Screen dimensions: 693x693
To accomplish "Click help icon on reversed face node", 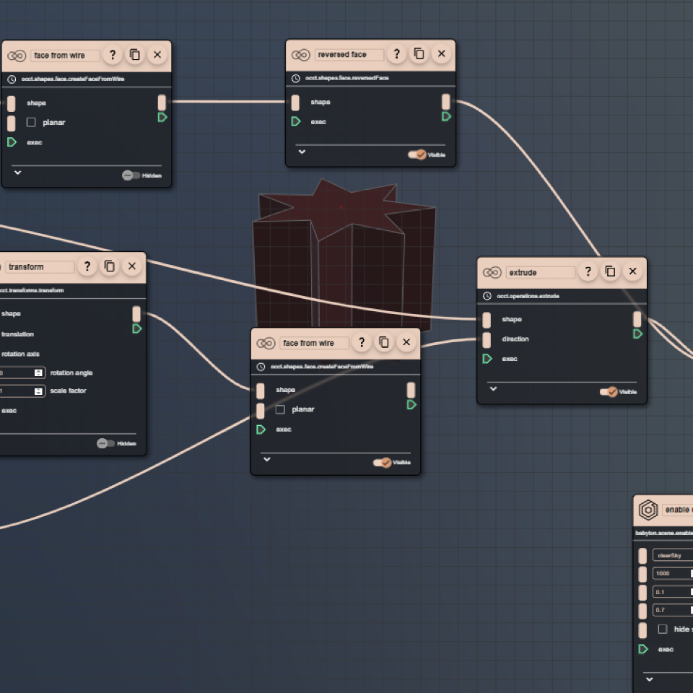I will click(x=396, y=54).
